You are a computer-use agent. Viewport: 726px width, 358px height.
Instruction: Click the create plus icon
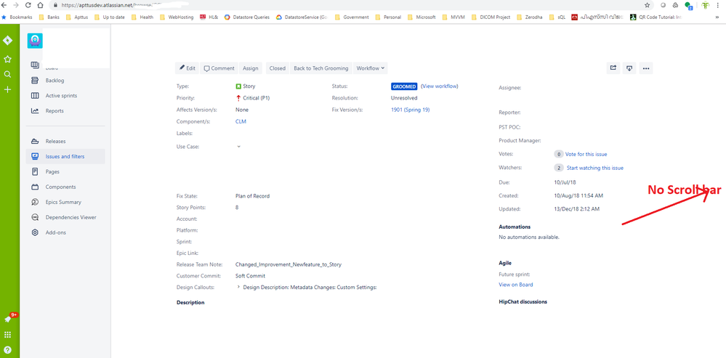coord(7,90)
